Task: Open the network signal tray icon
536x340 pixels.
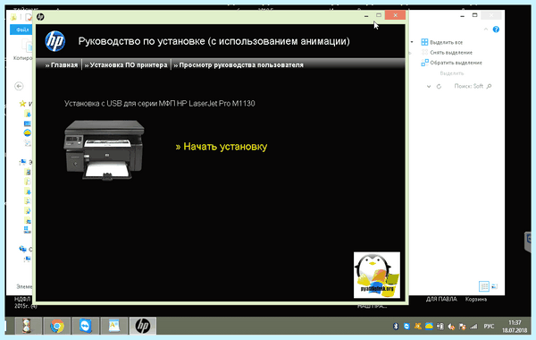Action: click(x=473, y=327)
